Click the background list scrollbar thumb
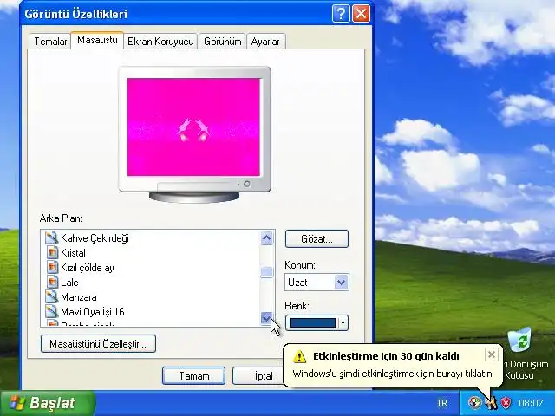555x416 pixels. click(266, 272)
